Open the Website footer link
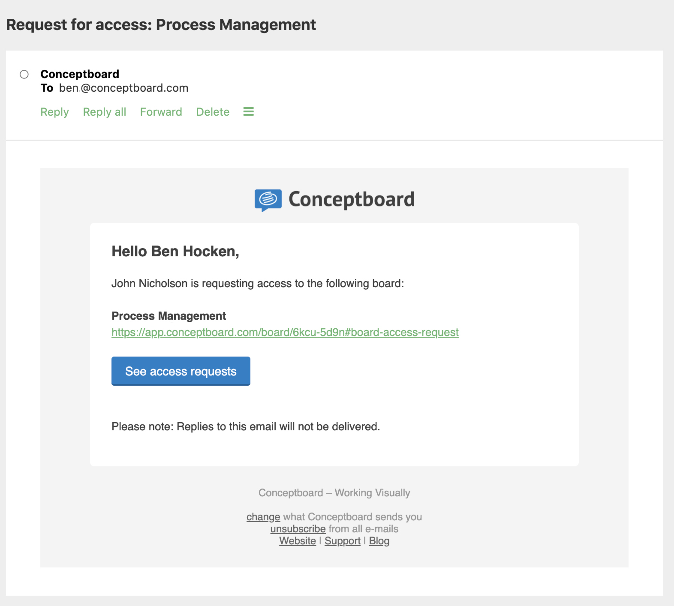Viewport: 674px width, 606px height. (298, 541)
